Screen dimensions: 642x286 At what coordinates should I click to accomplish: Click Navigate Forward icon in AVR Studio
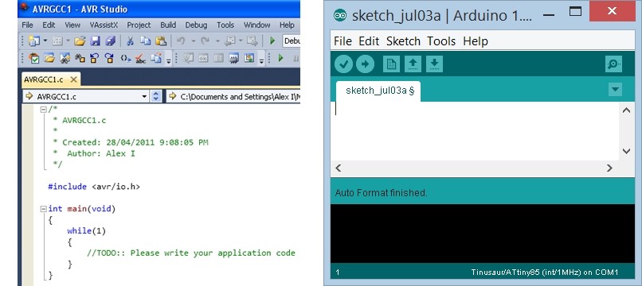[x=252, y=41]
